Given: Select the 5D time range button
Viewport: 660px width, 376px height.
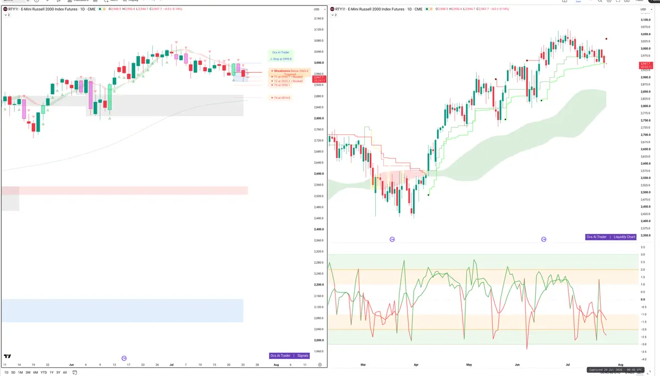Looking at the screenshot, I should (x=13, y=372).
